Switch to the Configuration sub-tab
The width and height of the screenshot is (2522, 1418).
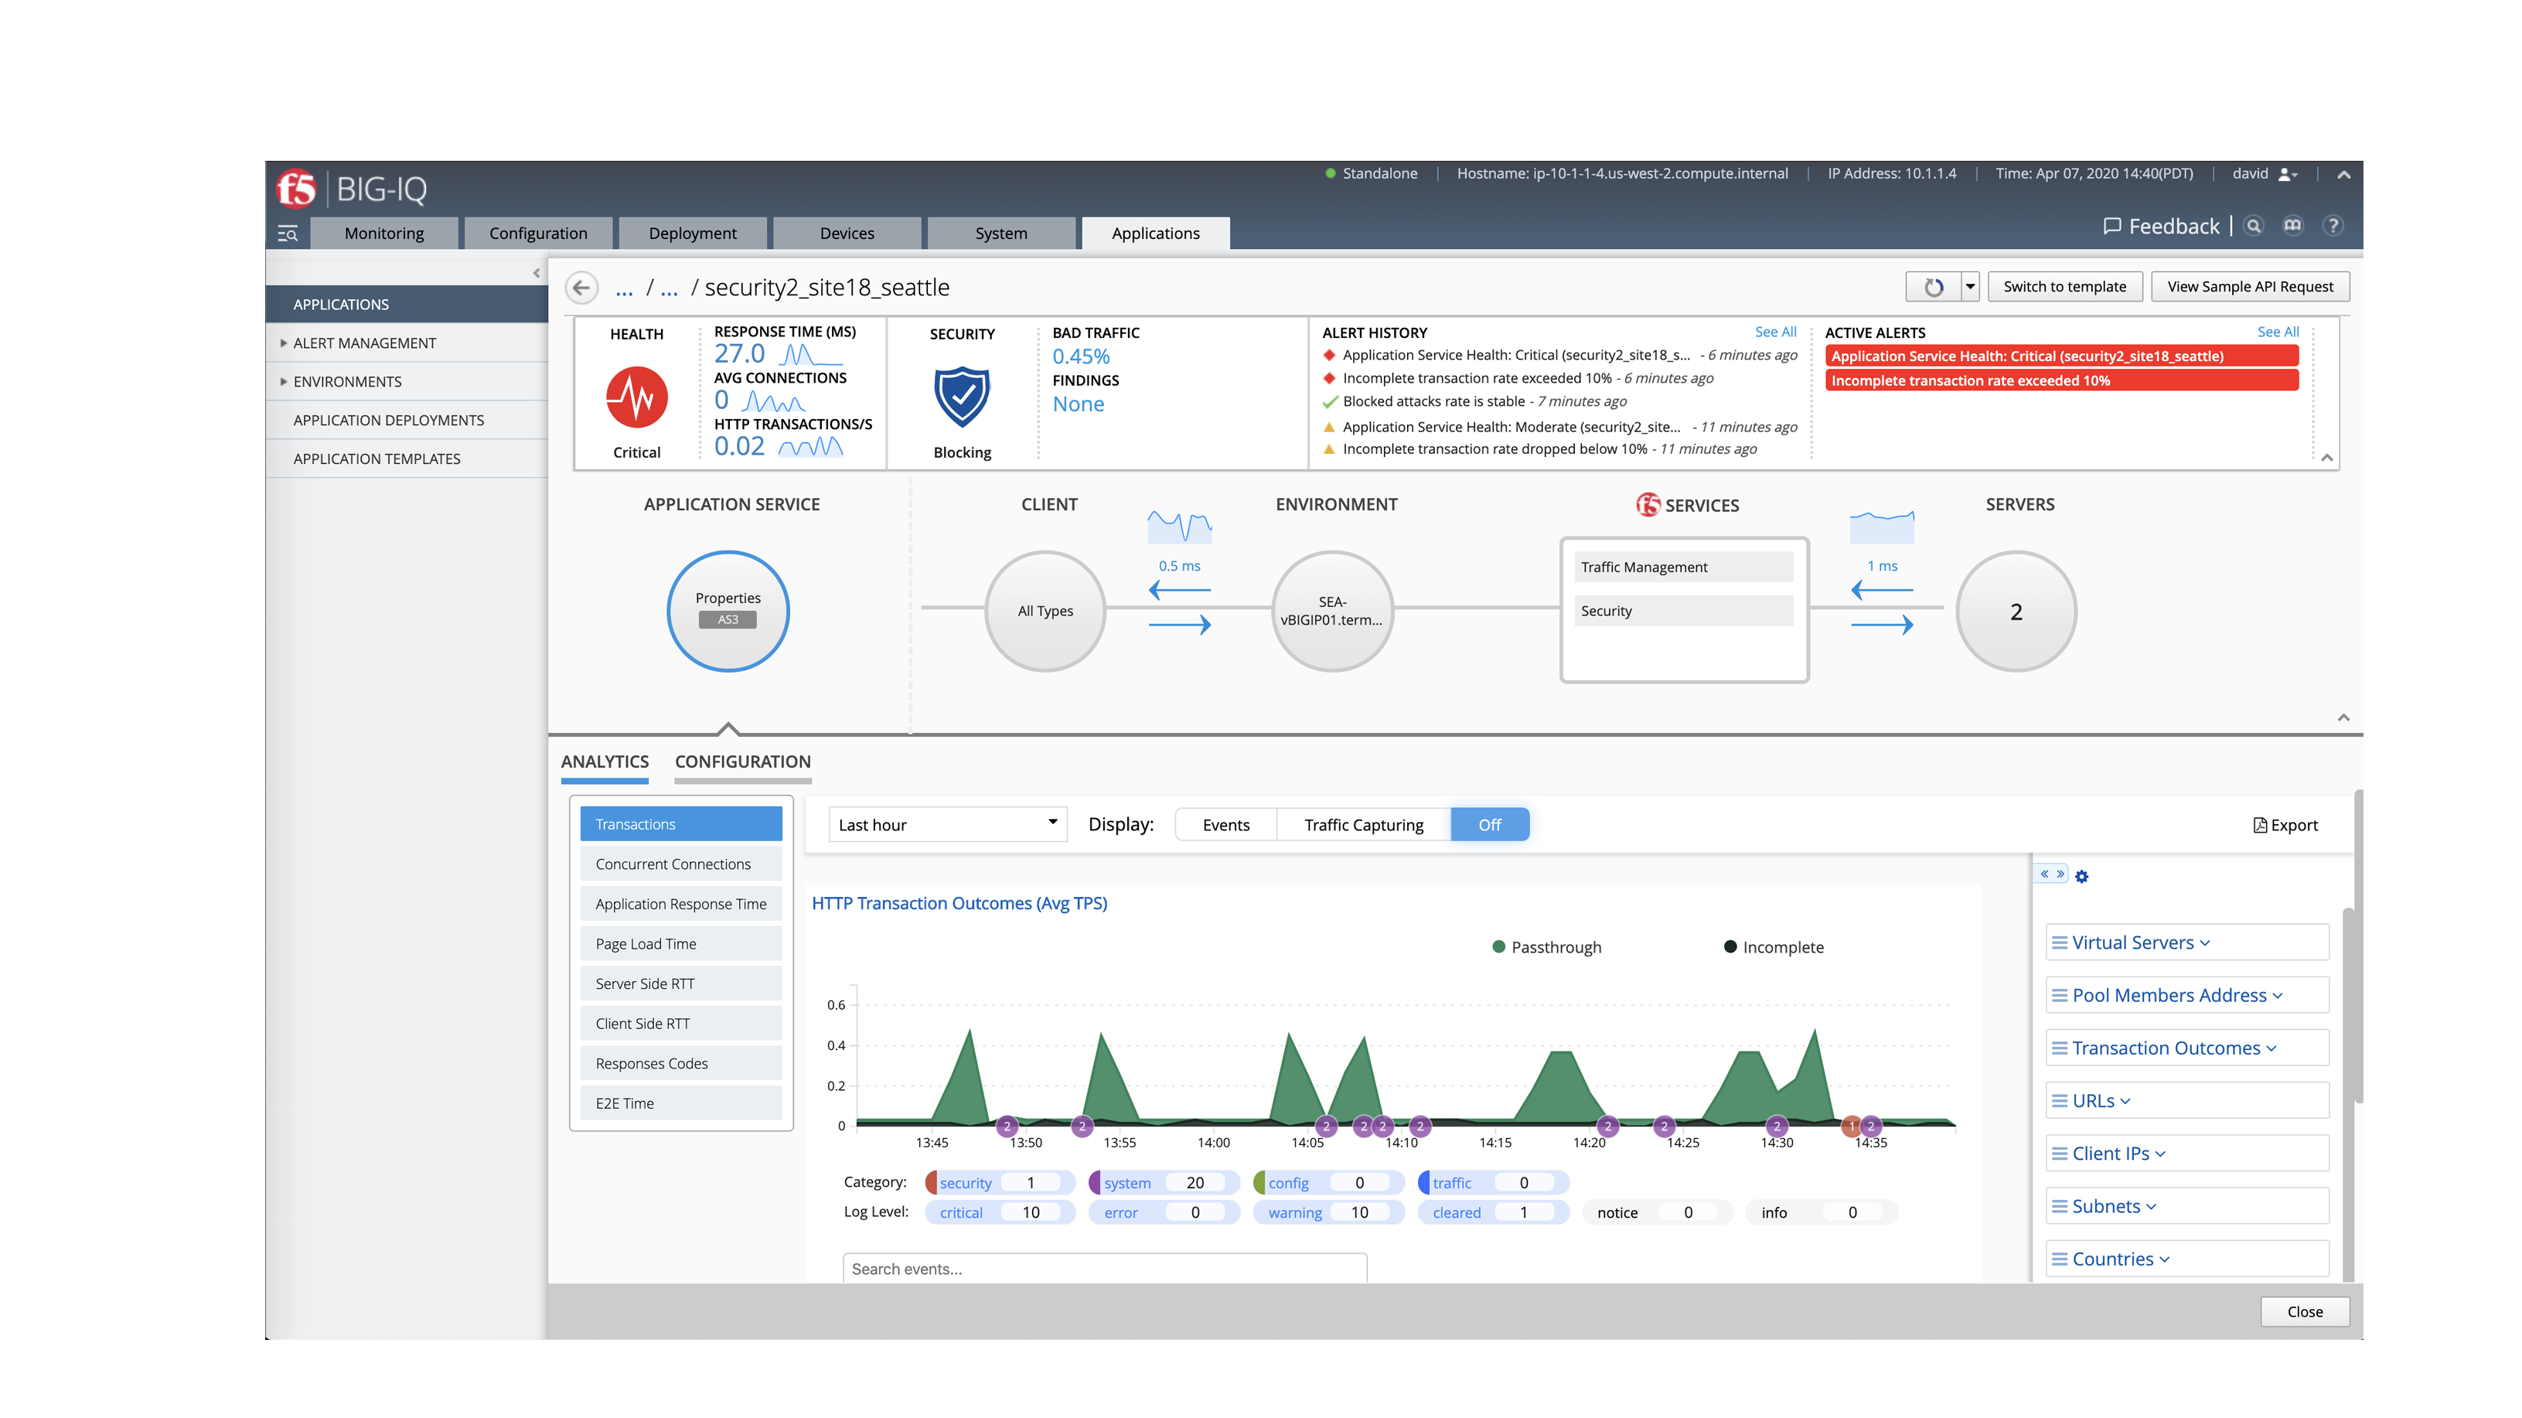[x=742, y=761]
